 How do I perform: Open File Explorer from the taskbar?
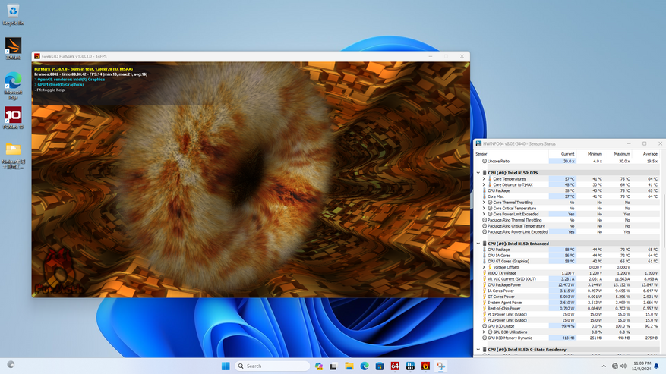click(349, 366)
